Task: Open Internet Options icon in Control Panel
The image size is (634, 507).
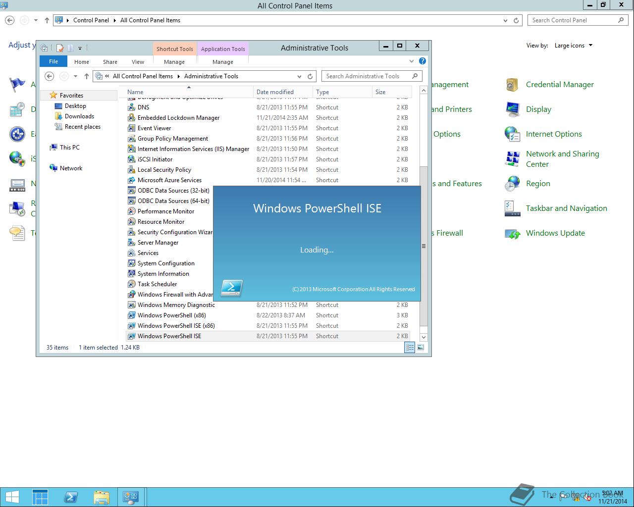Action: (x=512, y=134)
